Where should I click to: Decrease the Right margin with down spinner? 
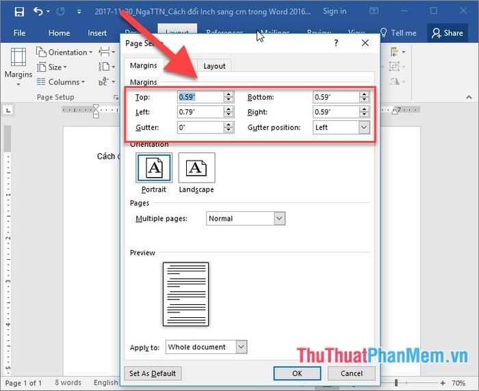364,115
